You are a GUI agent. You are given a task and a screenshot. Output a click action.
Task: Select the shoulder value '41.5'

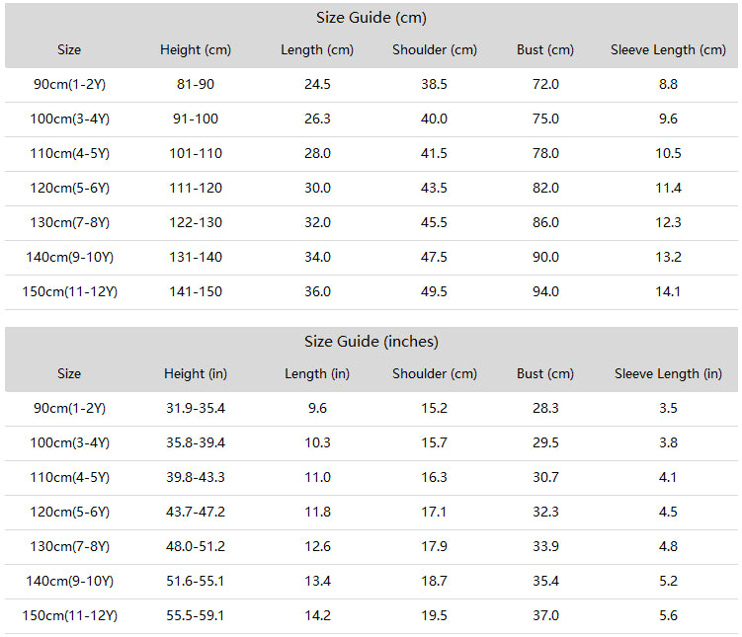tap(434, 154)
